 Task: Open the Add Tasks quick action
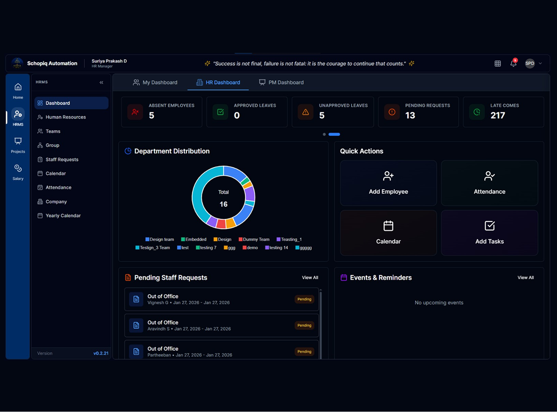(489, 233)
